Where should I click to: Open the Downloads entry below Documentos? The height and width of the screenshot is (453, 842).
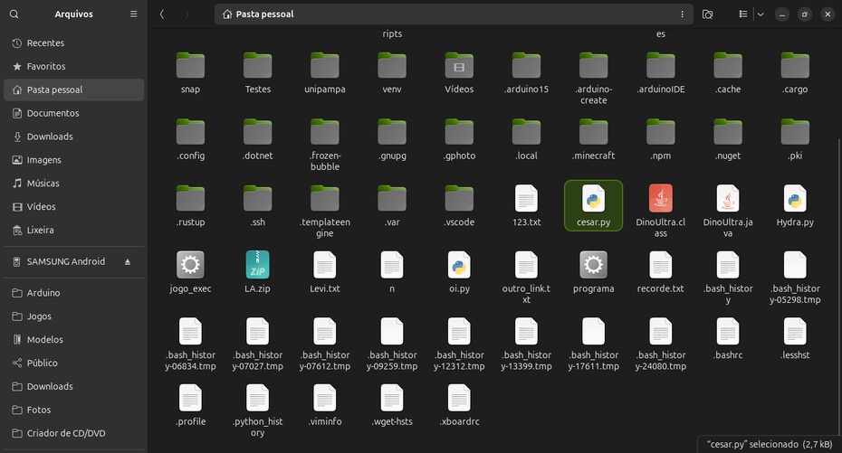tap(73, 137)
